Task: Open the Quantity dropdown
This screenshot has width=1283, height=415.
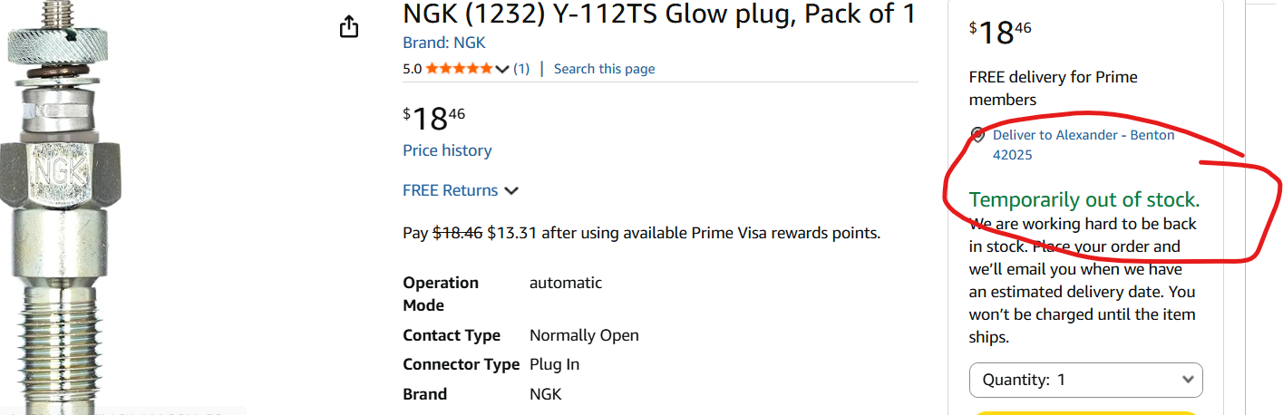Action: click(1085, 381)
